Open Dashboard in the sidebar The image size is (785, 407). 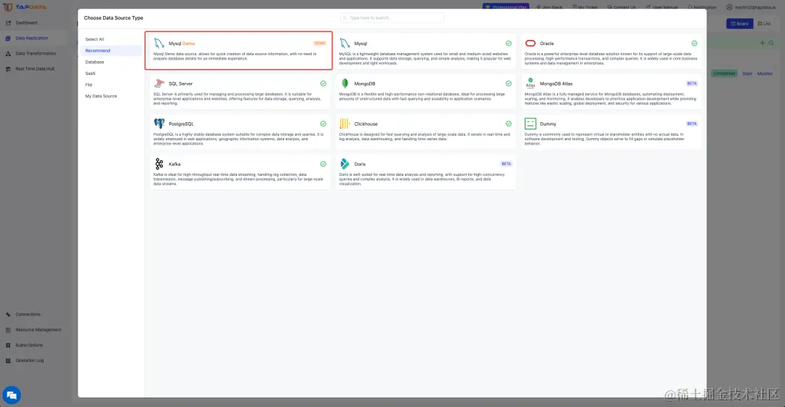pyautogui.click(x=26, y=23)
